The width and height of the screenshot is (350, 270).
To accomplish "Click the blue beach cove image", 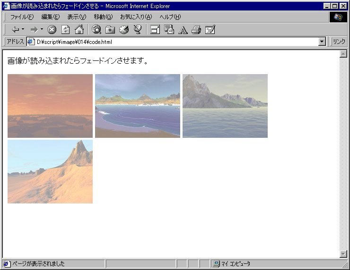I will (x=138, y=106).
